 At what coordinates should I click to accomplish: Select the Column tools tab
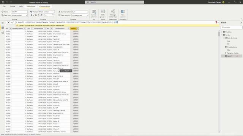(45, 6)
